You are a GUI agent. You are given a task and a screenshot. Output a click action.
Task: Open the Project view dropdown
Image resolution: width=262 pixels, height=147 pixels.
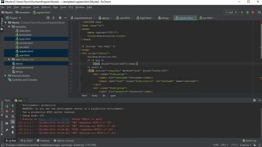click(x=14, y=18)
